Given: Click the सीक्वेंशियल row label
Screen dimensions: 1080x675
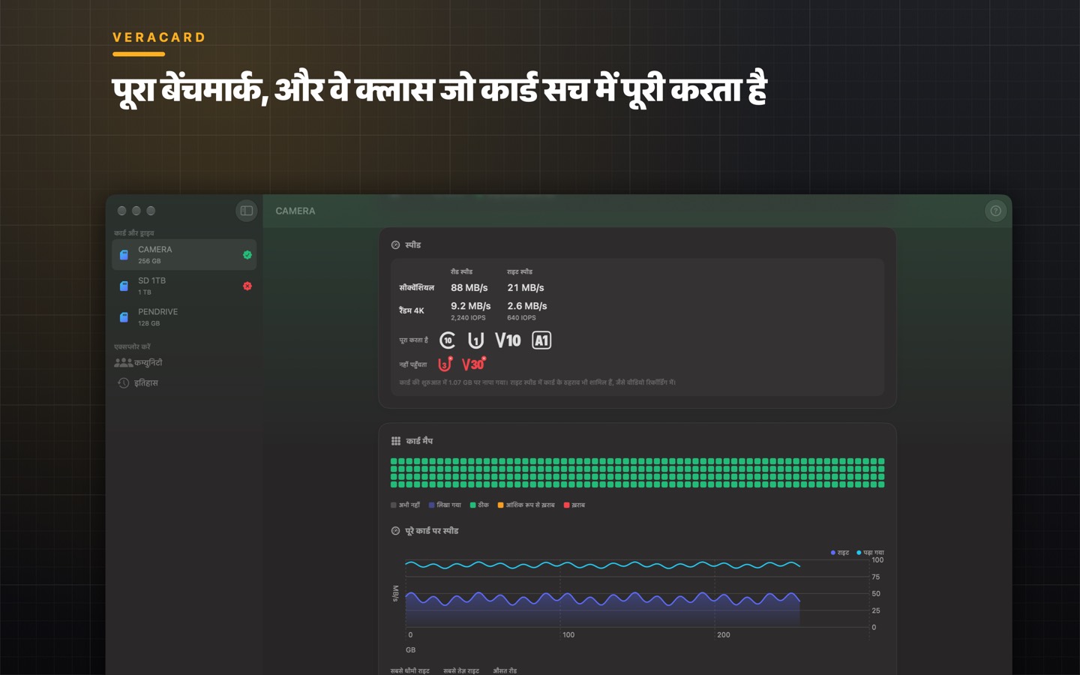Looking at the screenshot, I should (x=416, y=288).
